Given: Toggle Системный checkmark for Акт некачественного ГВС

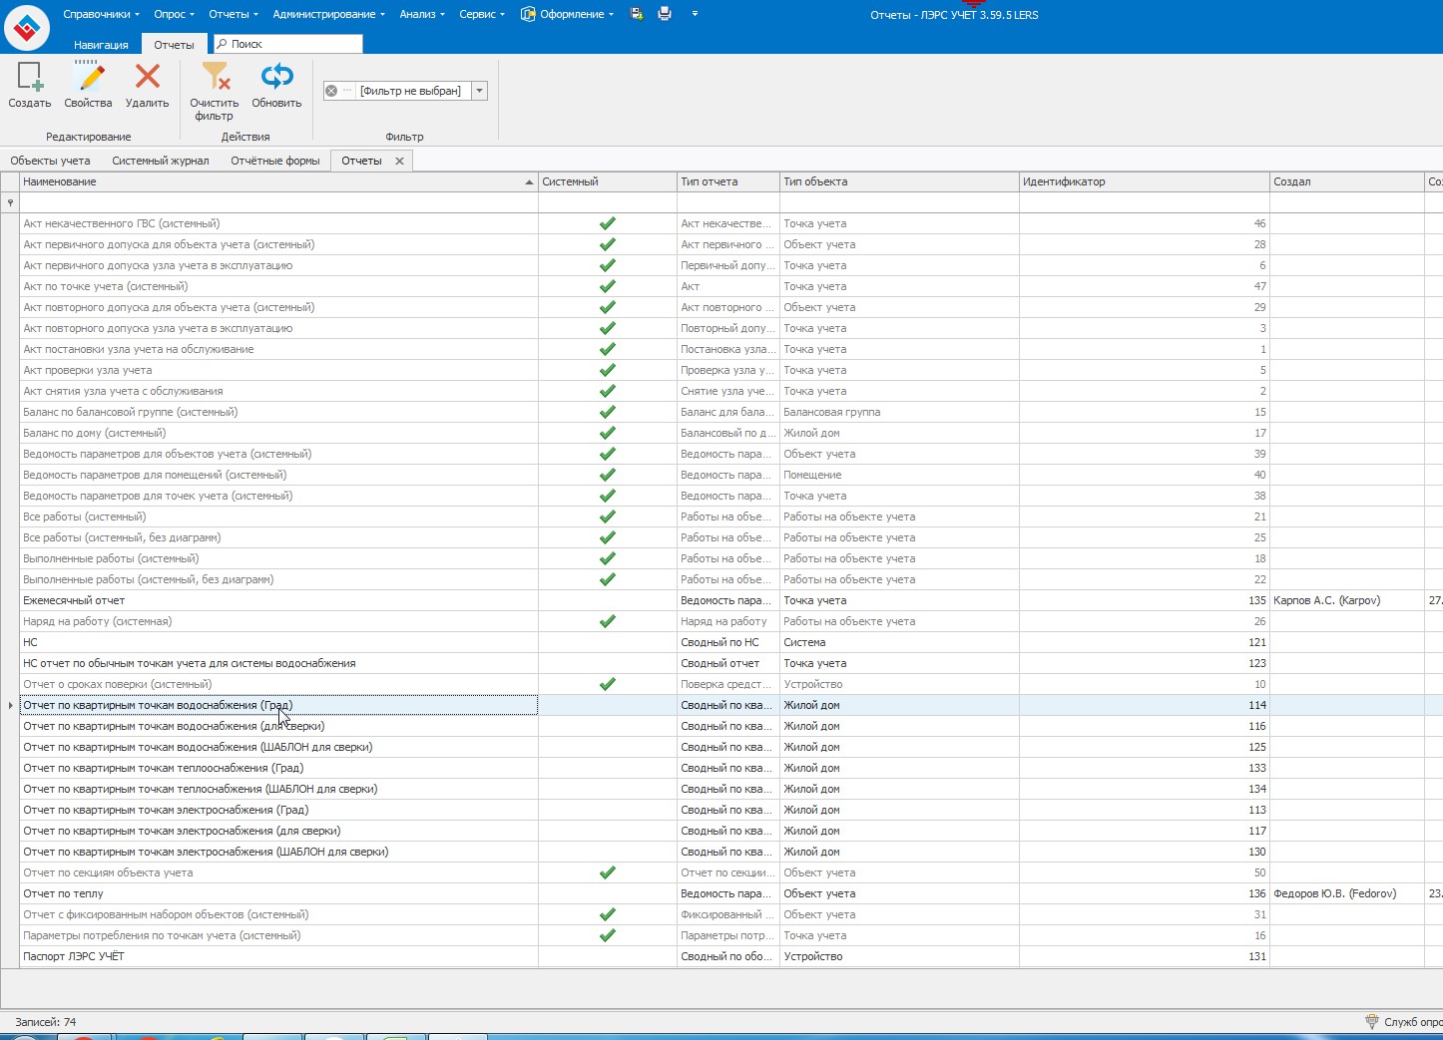Looking at the screenshot, I should [607, 223].
